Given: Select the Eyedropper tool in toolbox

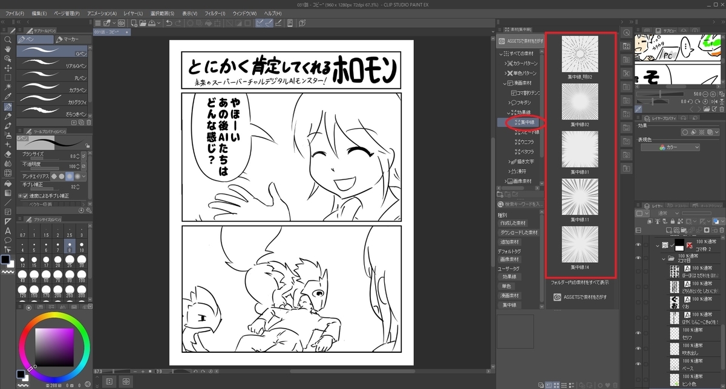Looking at the screenshot, I should (8, 97).
